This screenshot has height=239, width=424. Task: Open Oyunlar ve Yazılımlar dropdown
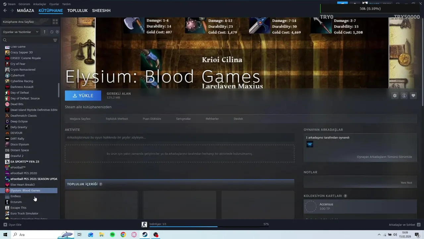(21, 32)
